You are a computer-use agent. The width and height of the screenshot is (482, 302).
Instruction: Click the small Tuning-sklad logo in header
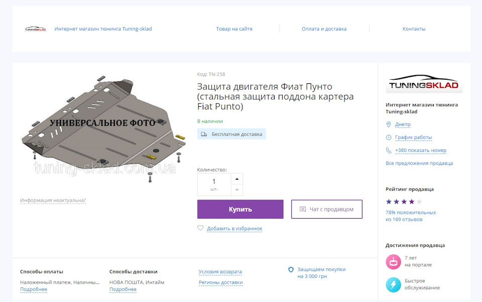pyautogui.click(x=35, y=29)
